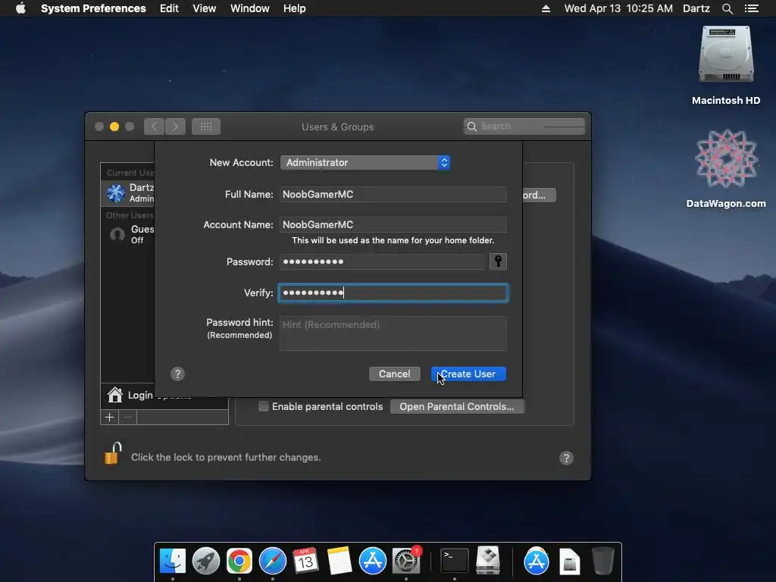Open the Trash in Dock
The width and height of the screenshot is (776, 582).
pos(602,562)
